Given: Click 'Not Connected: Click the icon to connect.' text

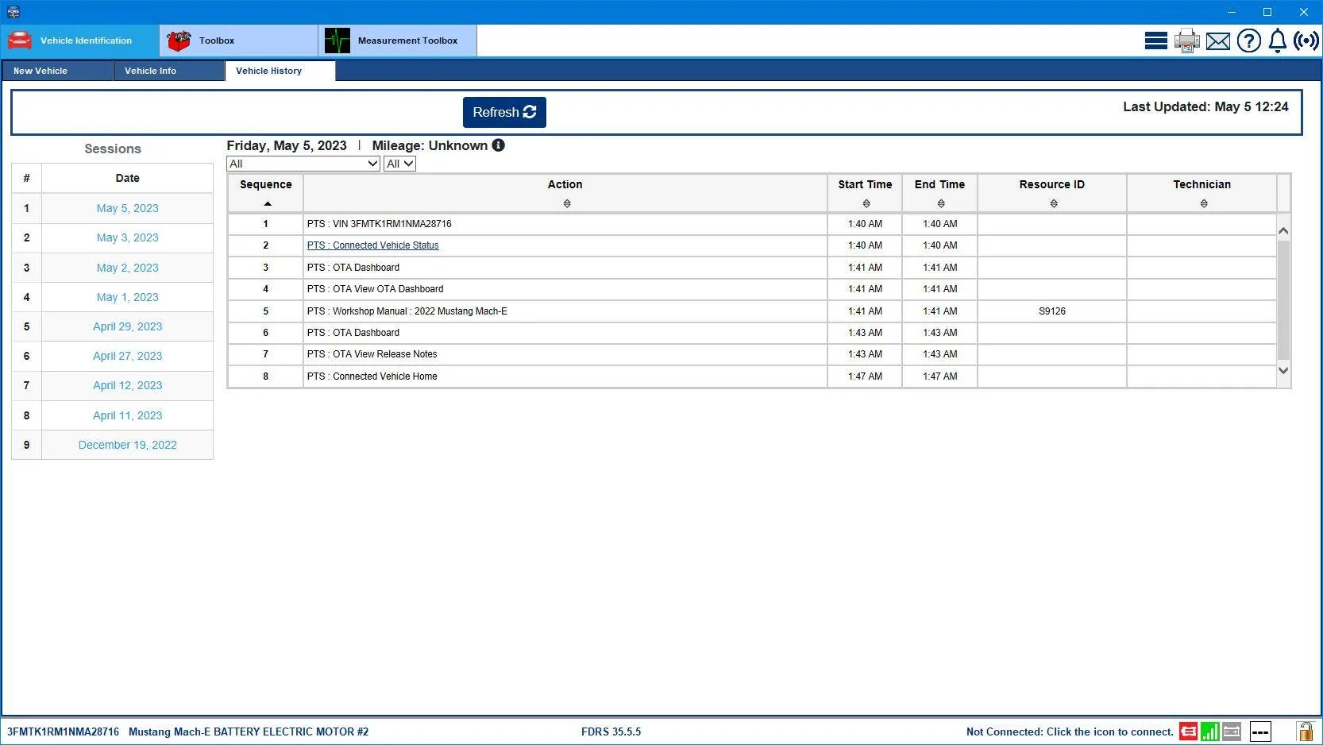Looking at the screenshot, I should click(x=1070, y=732).
